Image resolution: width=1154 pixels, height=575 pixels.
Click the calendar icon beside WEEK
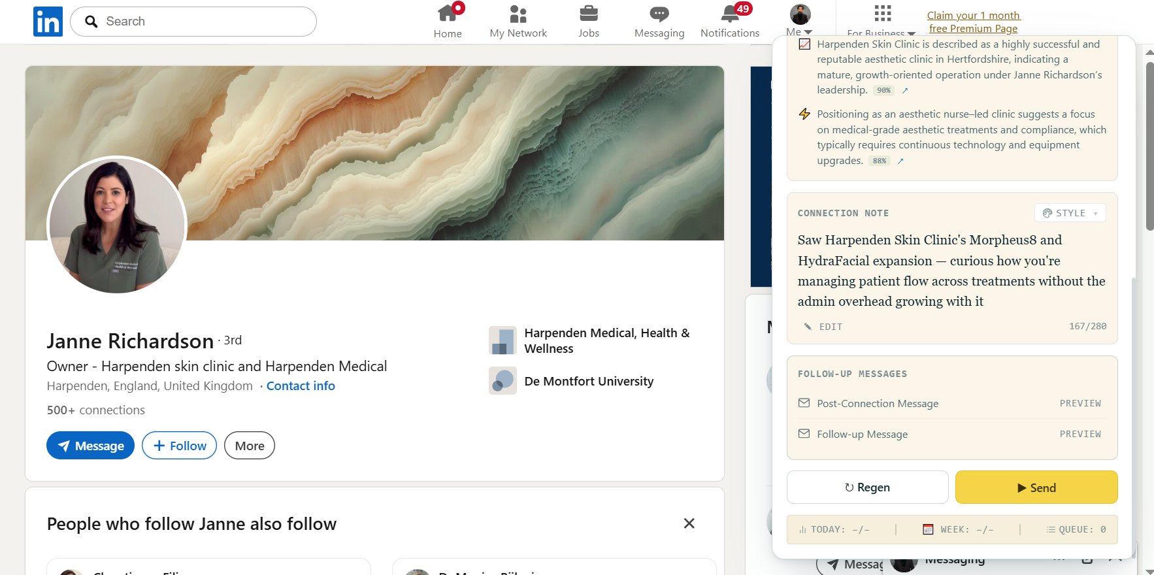point(928,529)
